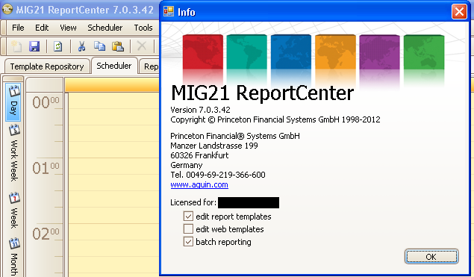Screen dimensions: 474x277
Task: Open the partially visible Rep tab
Action: (x=149, y=66)
